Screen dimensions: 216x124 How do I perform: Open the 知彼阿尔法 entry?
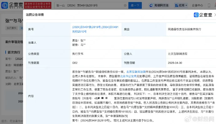tap(159, 5)
